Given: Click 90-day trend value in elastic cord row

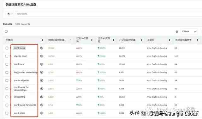Looking at the screenshot, I should tap(102, 56).
